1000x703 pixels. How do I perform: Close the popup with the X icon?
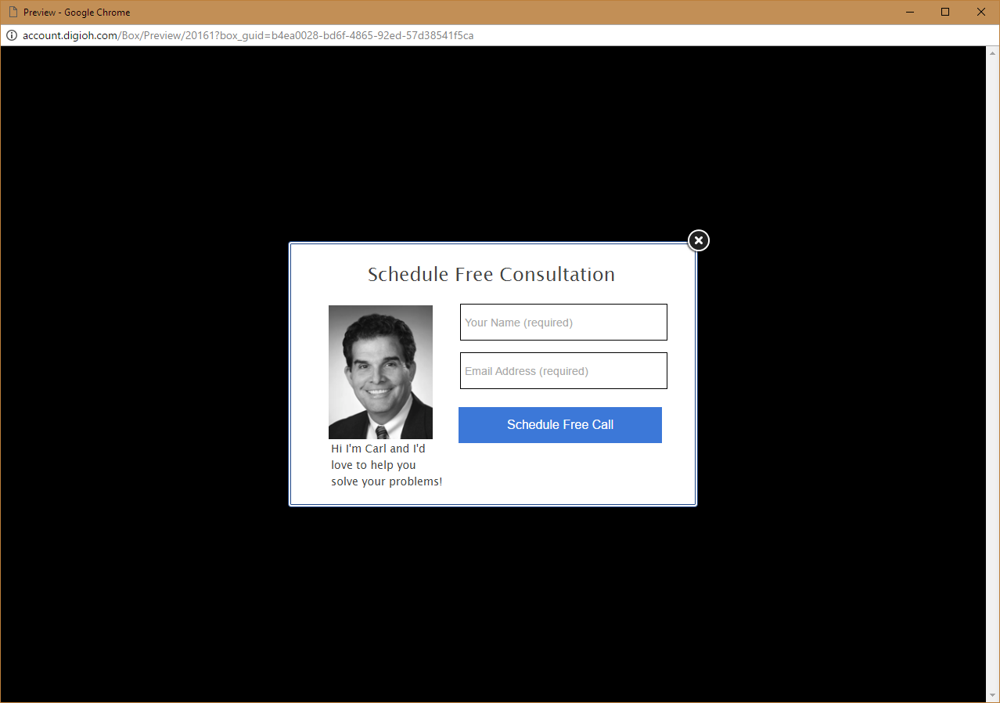click(699, 240)
